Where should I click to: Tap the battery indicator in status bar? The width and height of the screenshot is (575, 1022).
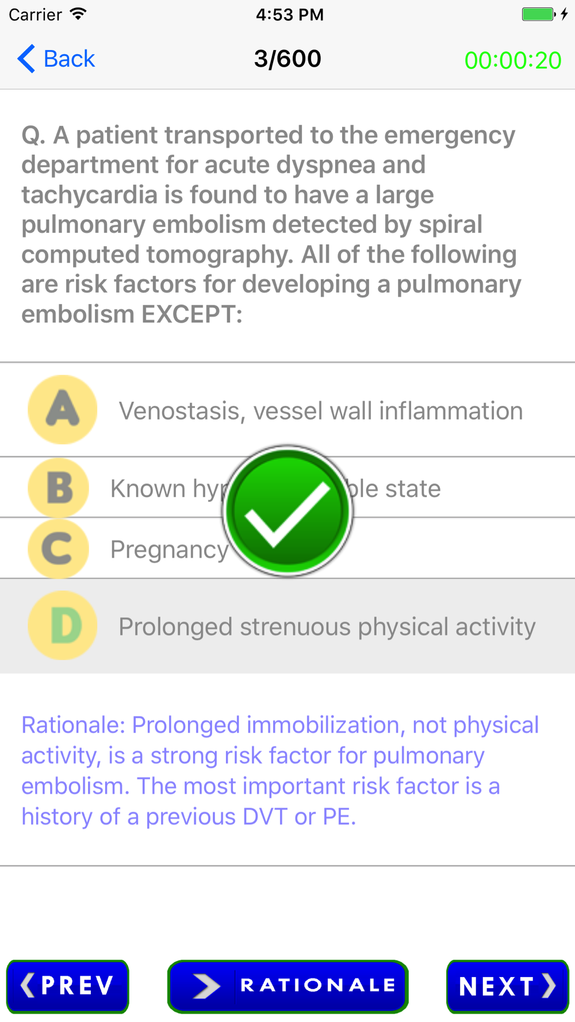click(539, 14)
